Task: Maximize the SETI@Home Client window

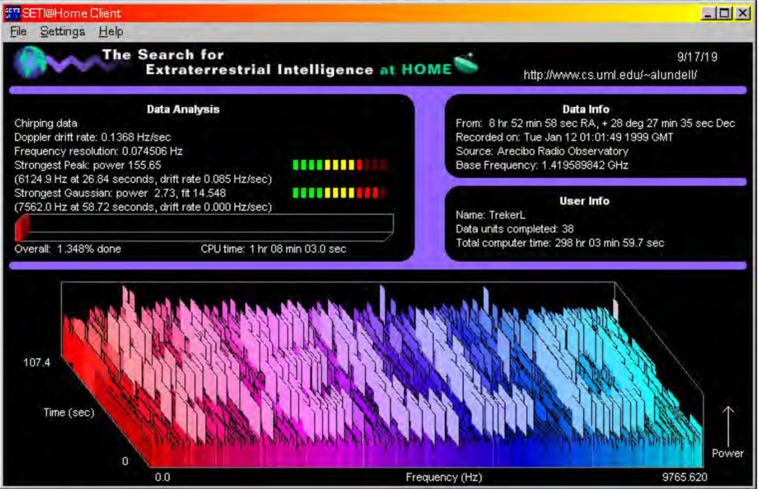Action: point(725,13)
